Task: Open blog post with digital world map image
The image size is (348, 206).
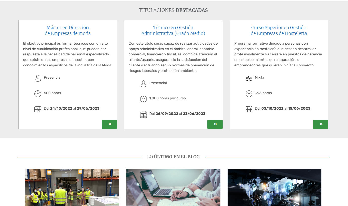Action: click(274, 187)
